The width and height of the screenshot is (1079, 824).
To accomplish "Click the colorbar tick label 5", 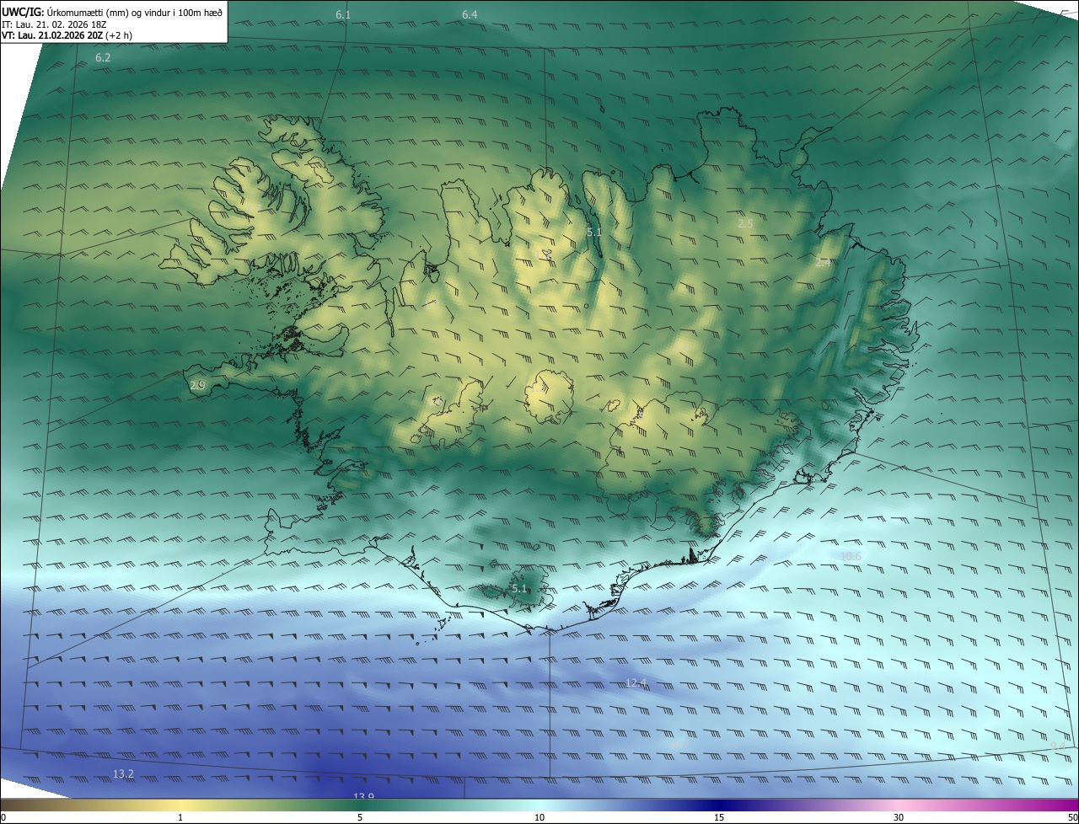I will tap(360, 817).
